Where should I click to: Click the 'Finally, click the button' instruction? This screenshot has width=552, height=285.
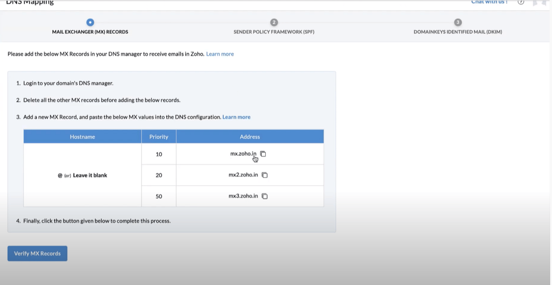[x=97, y=221]
